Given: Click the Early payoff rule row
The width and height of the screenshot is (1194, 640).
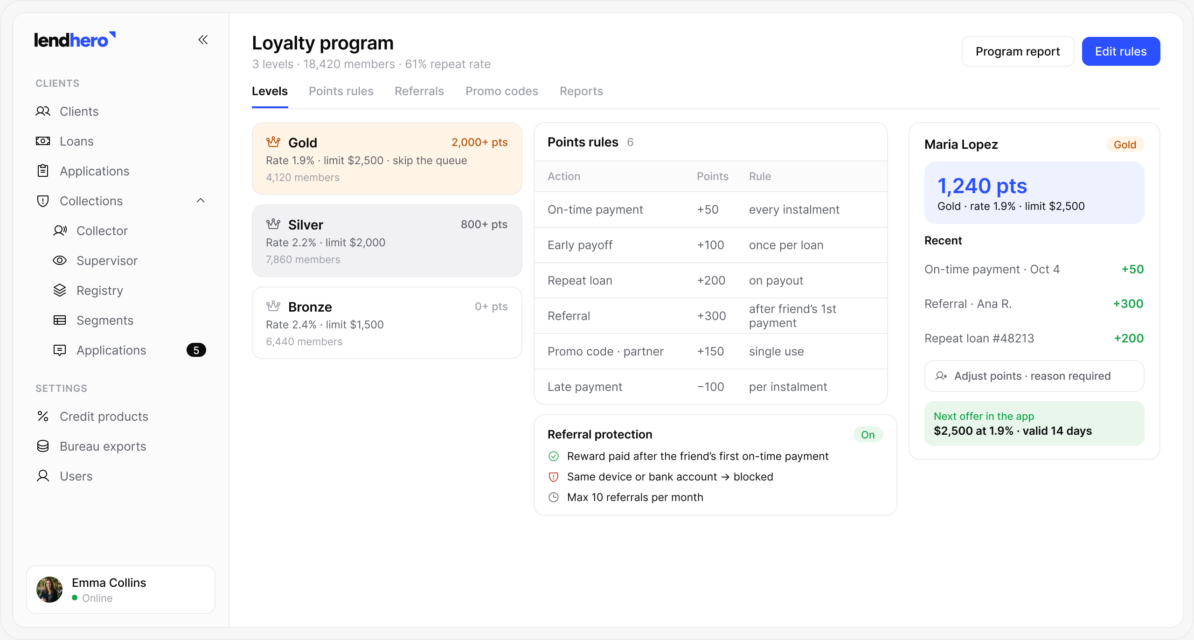Looking at the screenshot, I should (710, 245).
